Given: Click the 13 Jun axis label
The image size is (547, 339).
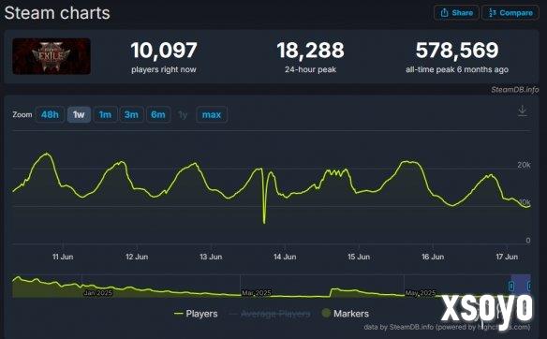Looking at the screenshot, I should tap(211, 257).
